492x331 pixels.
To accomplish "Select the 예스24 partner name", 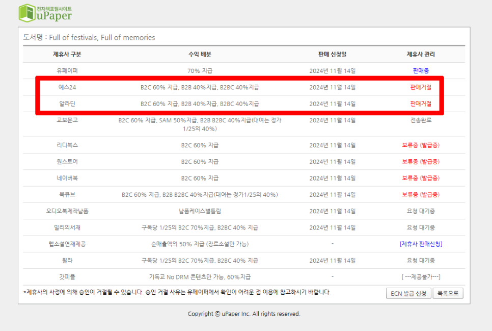I will 67,87.
